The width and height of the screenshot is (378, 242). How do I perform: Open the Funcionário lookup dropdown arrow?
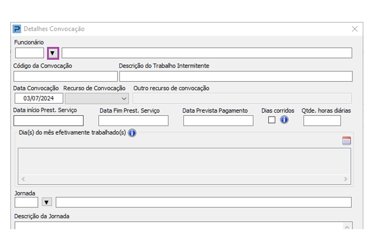point(53,53)
